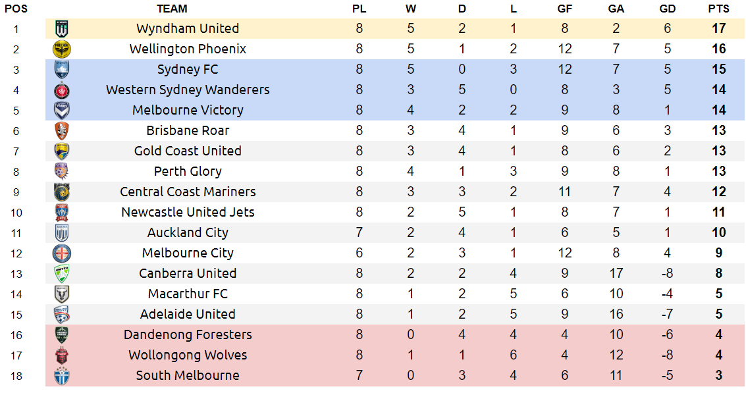
Task: Click the Melbourne City round badge
Action: [62, 253]
